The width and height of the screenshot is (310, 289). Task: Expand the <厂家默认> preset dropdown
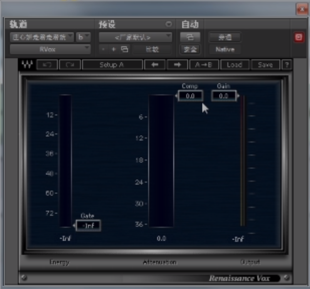click(x=135, y=37)
